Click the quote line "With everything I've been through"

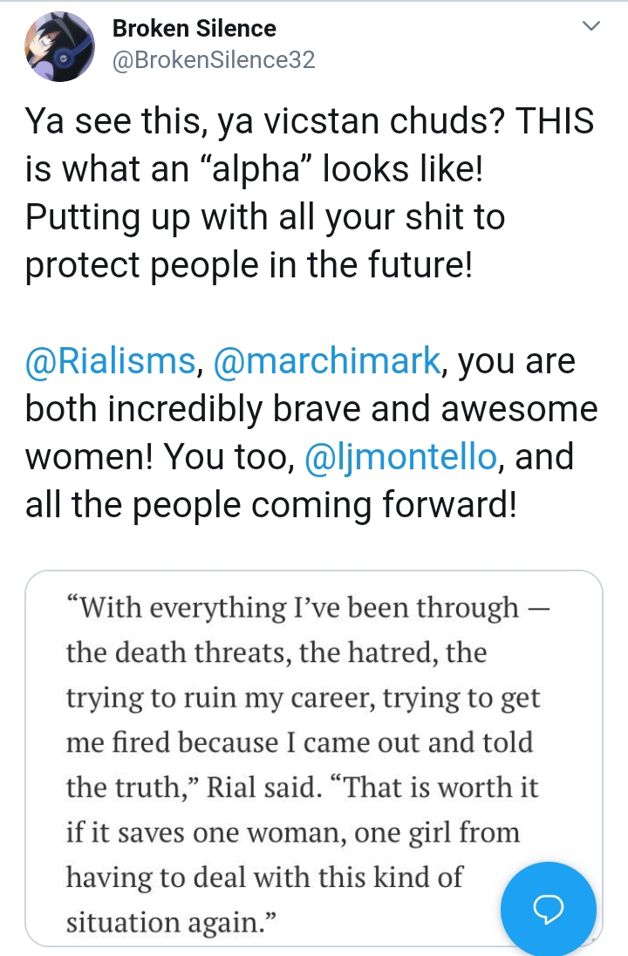[308, 607]
